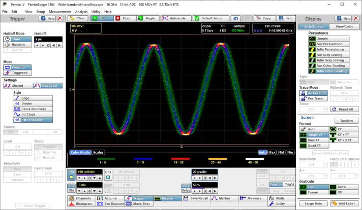Expand the Waveform selector dropdown
362x210 pixels.
tap(312, 165)
